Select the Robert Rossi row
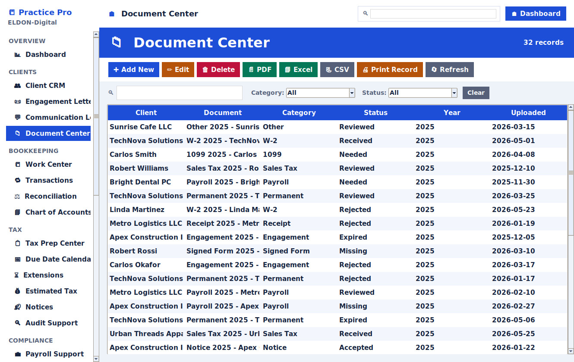Screen dimensions: 574x362 pos(337,251)
